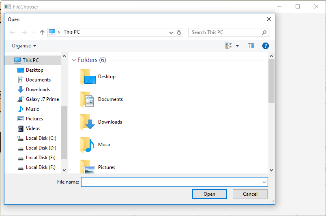Select the Pictures folder icon in file list
The image size is (326, 216).
(x=88, y=166)
